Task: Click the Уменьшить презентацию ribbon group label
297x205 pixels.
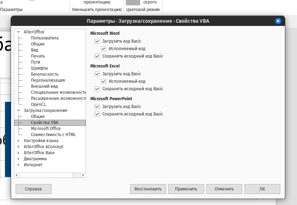Action: pyautogui.click(x=97, y=10)
